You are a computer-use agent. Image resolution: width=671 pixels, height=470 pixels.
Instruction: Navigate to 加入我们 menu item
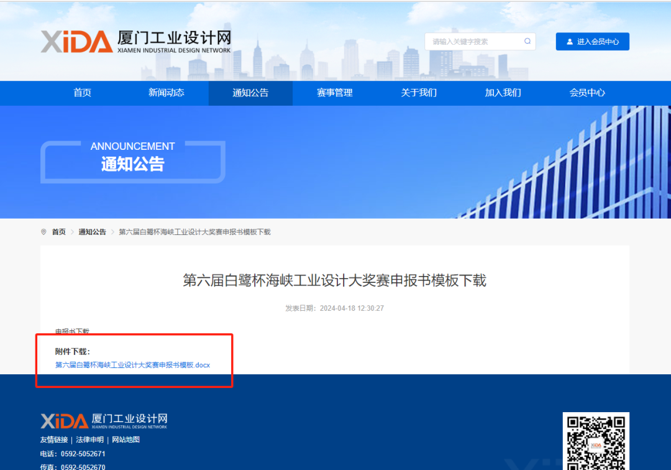pyautogui.click(x=503, y=93)
